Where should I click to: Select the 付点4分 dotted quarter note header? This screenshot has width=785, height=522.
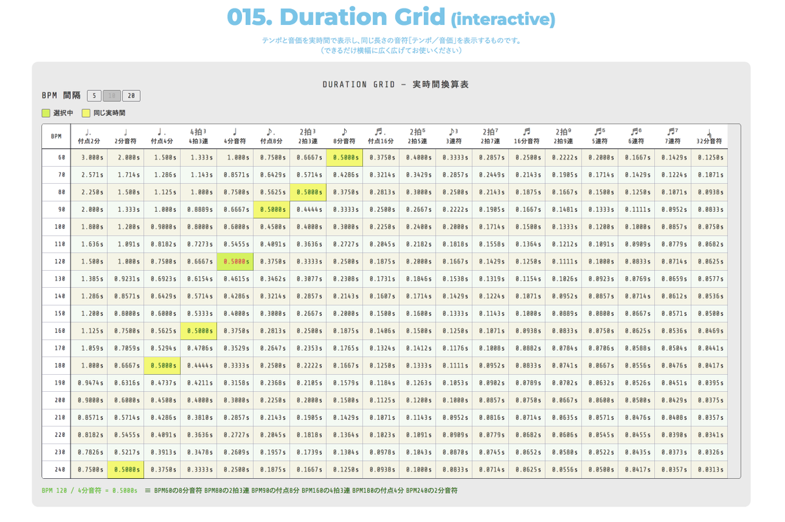(x=162, y=136)
